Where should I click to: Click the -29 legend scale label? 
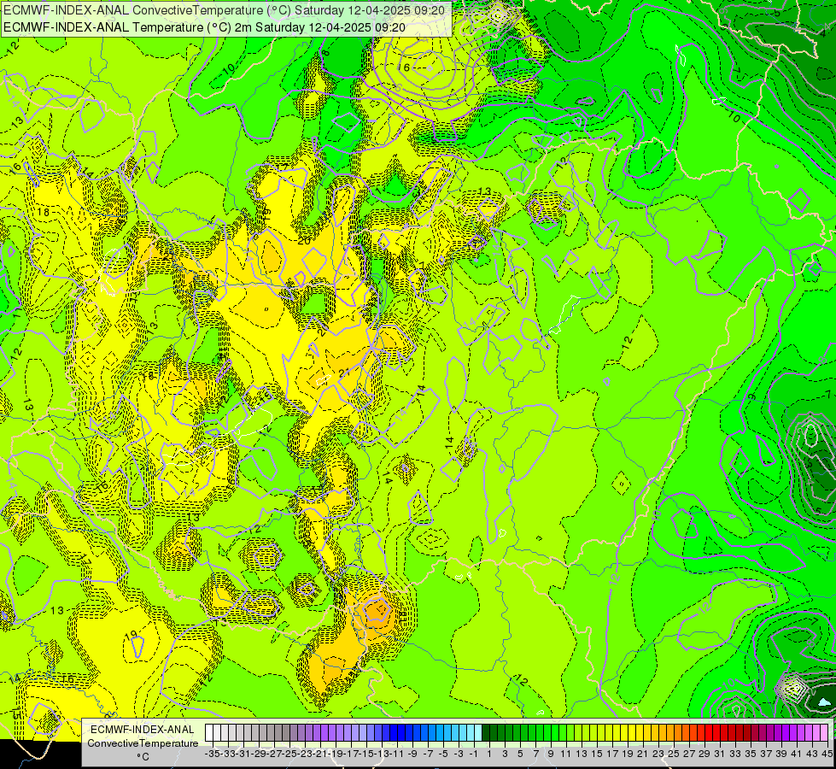point(259,754)
